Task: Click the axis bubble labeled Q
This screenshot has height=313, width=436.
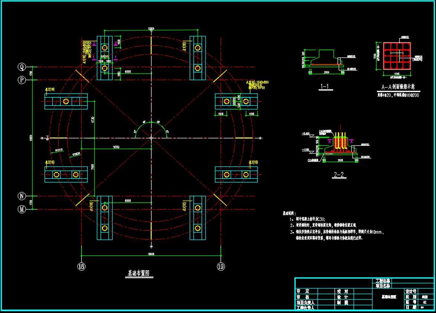Action: [x=22, y=67]
